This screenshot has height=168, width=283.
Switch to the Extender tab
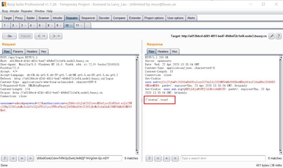(x=135, y=18)
